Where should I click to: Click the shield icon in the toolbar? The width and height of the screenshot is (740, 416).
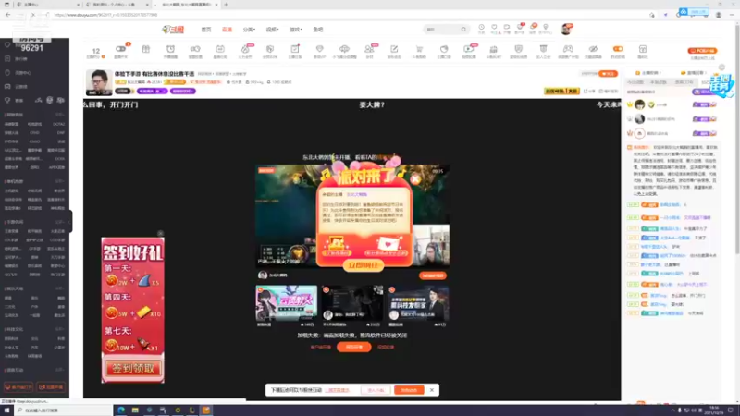click(x=518, y=49)
